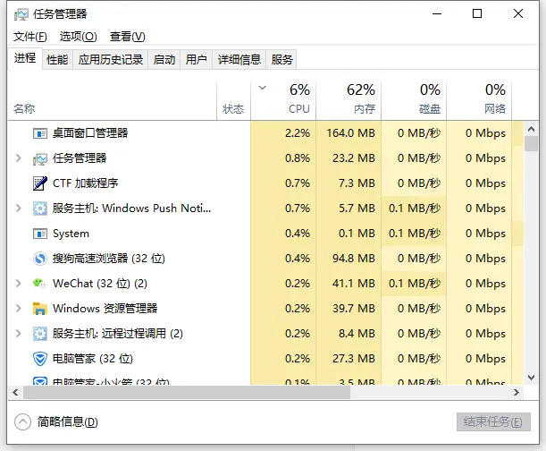Screen dimensions: 546x451
Task: Click the 0.8% CPU value
Action: 298,158
